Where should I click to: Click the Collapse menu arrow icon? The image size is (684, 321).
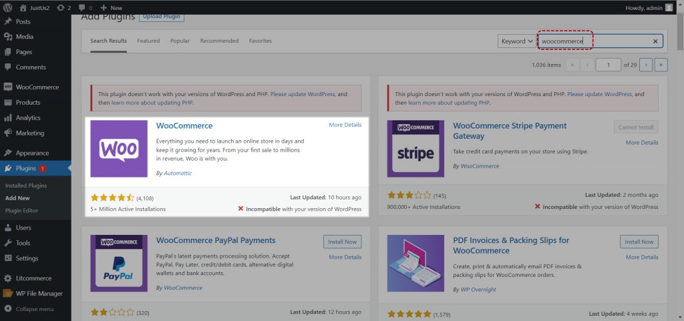8,309
